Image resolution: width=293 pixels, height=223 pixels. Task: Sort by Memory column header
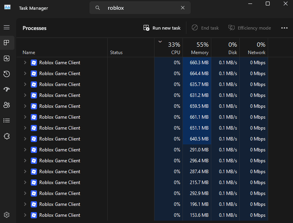(x=197, y=47)
